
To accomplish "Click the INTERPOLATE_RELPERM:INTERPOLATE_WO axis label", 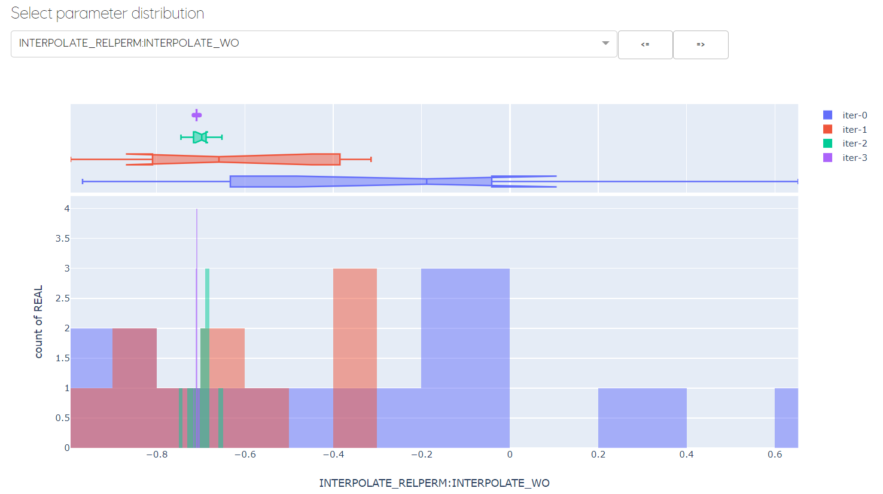I will point(434,483).
